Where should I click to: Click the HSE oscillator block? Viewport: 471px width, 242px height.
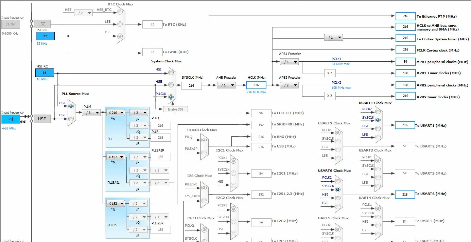(42, 119)
